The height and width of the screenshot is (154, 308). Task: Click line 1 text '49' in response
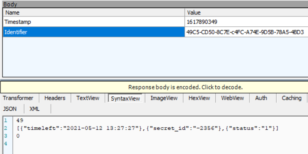coord(20,120)
